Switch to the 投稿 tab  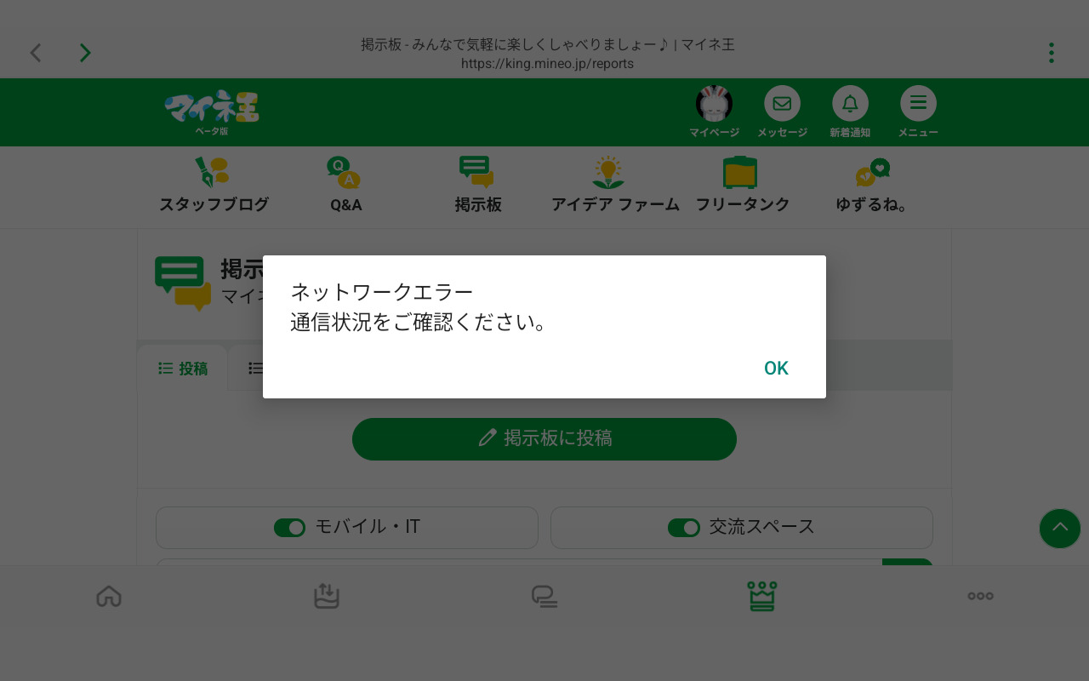click(x=183, y=369)
